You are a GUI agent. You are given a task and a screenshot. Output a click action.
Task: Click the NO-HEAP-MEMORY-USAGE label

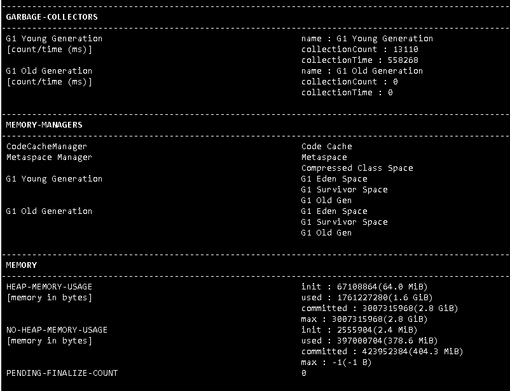pos(57,330)
